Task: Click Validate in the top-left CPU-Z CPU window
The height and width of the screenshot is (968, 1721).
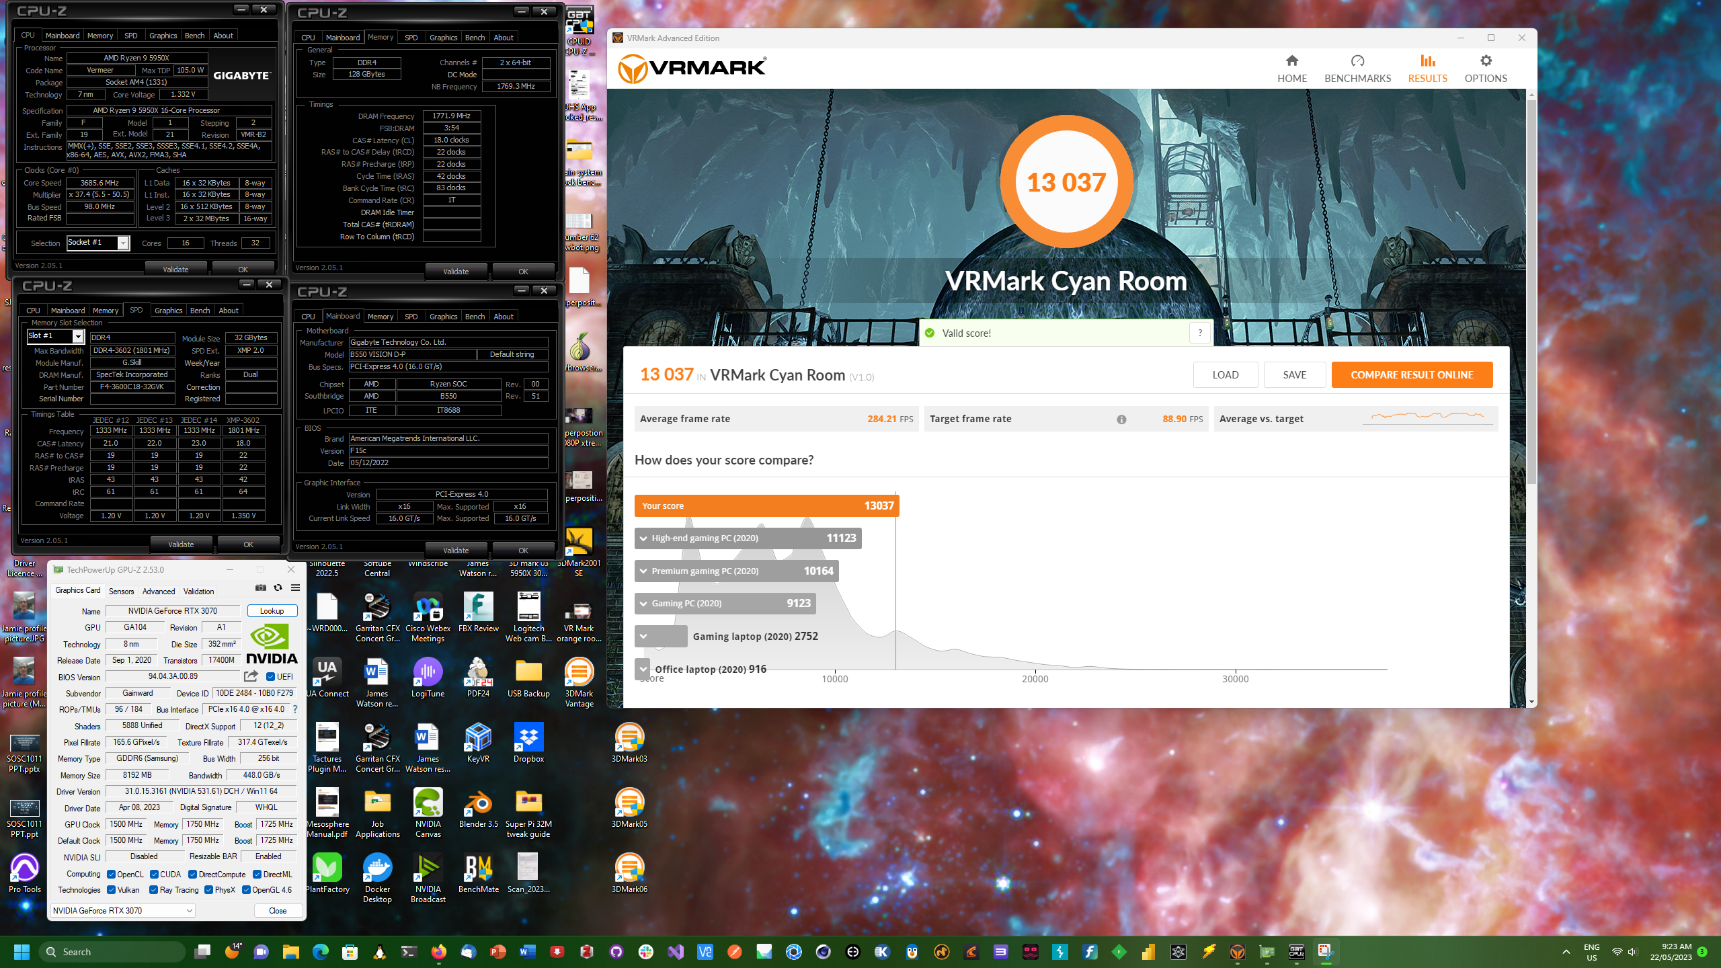Action: pos(176,270)
